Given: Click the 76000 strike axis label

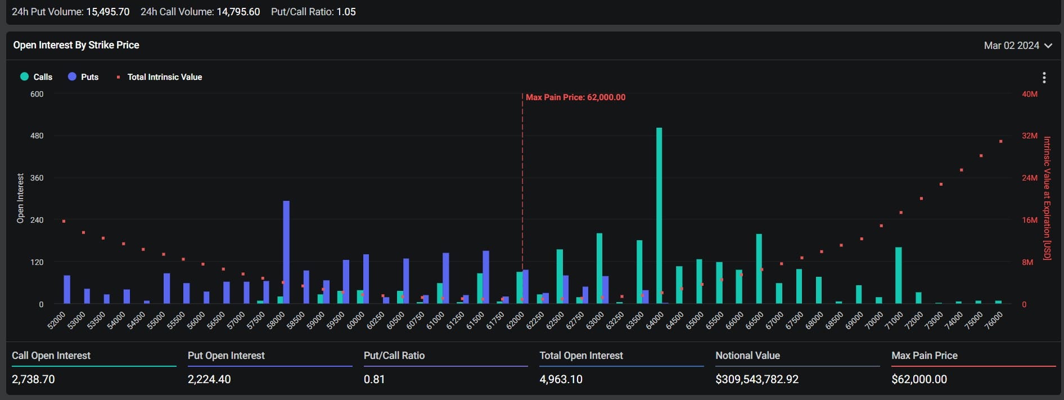Looking at the screenshot, I should [994, 321].
